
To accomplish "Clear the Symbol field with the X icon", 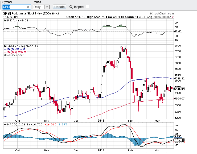I will [28, 7].
